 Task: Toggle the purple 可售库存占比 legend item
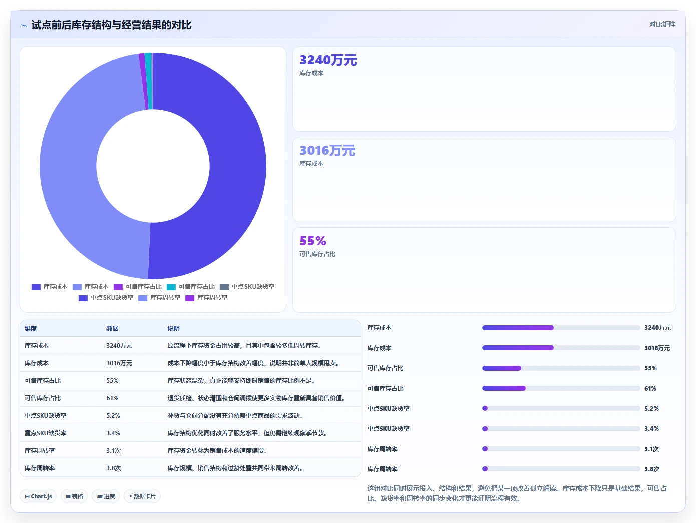pyautogui.click(x=138, y=287)
